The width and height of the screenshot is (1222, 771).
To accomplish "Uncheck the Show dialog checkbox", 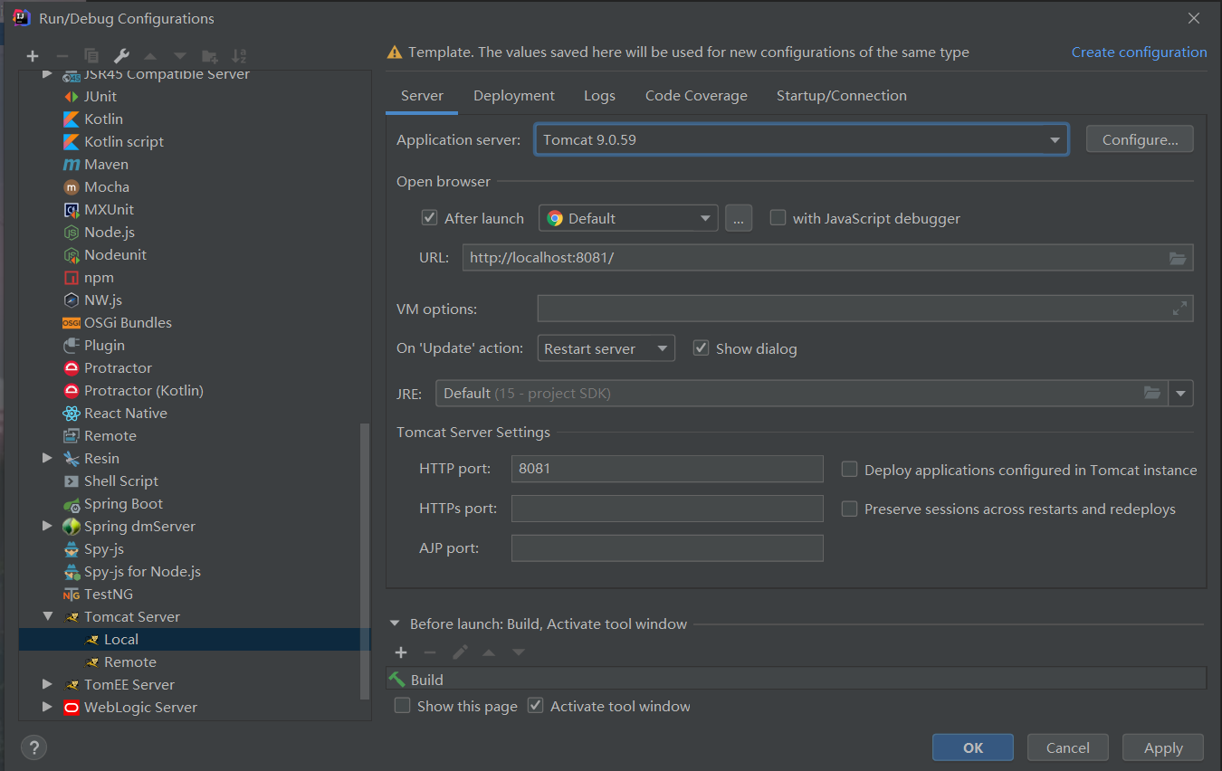I will 701,348.
